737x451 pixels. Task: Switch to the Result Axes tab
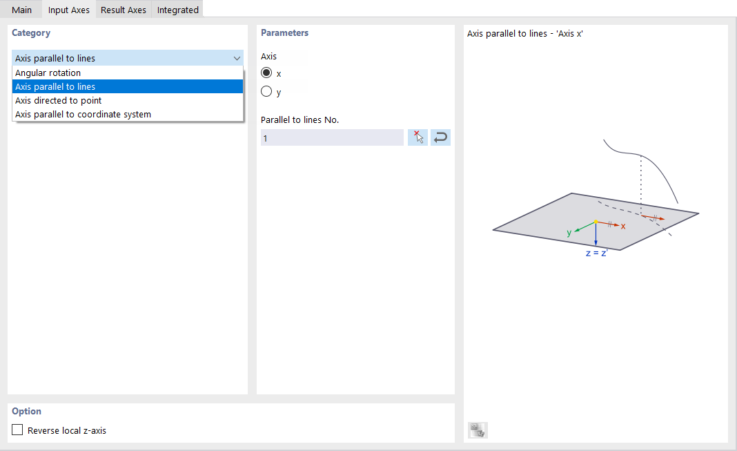pyautogui.click(x=123, y=9)
